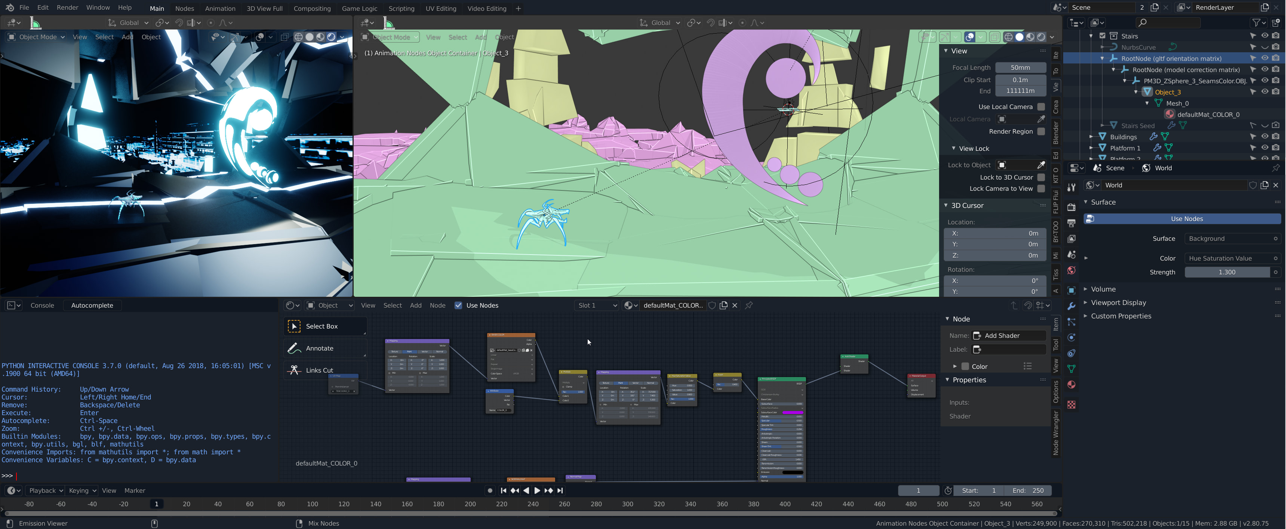The image size is (1286, 529).
Task: Hide Object_3 in viewport with eye icon
Action: 1265,92
